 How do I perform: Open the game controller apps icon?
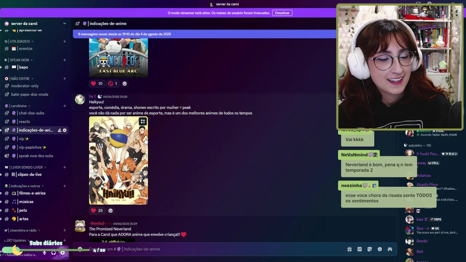click(x=390, y=249)
